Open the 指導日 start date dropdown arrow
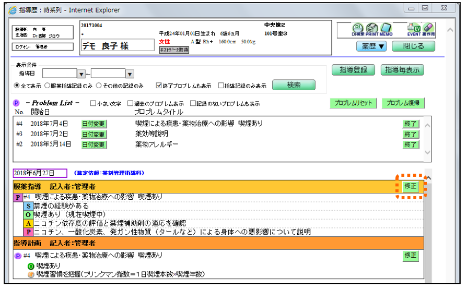The height and width of the screenshot is (290, 467). [x=81, y=74]
